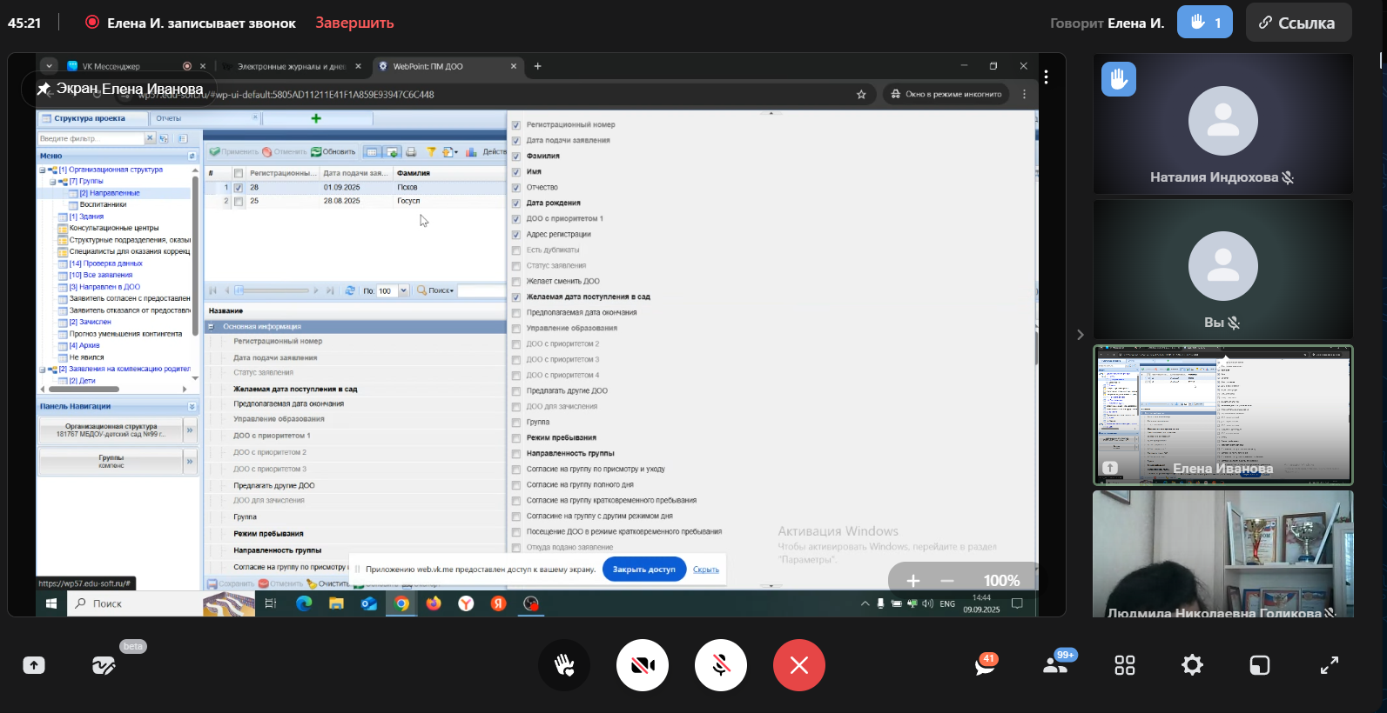
Task: Unpin Елена Иванова's shared screen
Action: 44,89
